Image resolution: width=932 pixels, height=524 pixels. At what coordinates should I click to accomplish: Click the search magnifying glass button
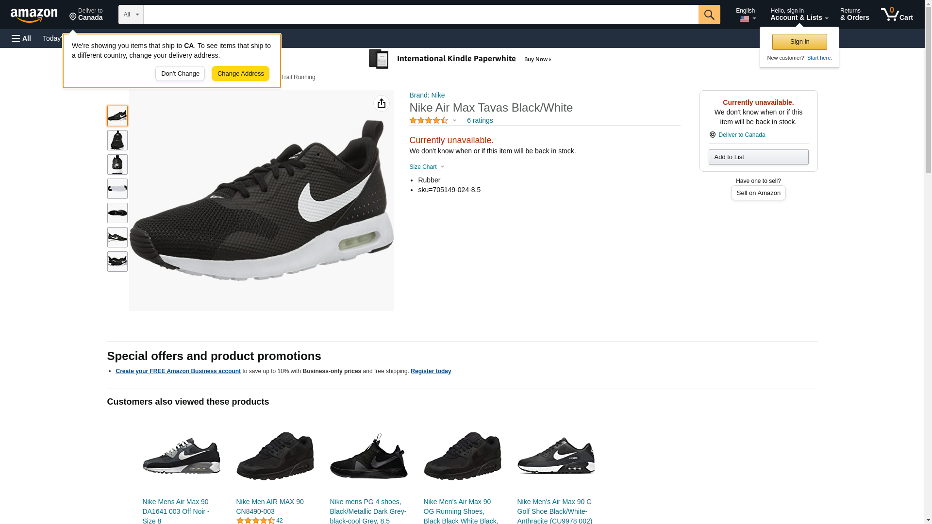[709, 15]
